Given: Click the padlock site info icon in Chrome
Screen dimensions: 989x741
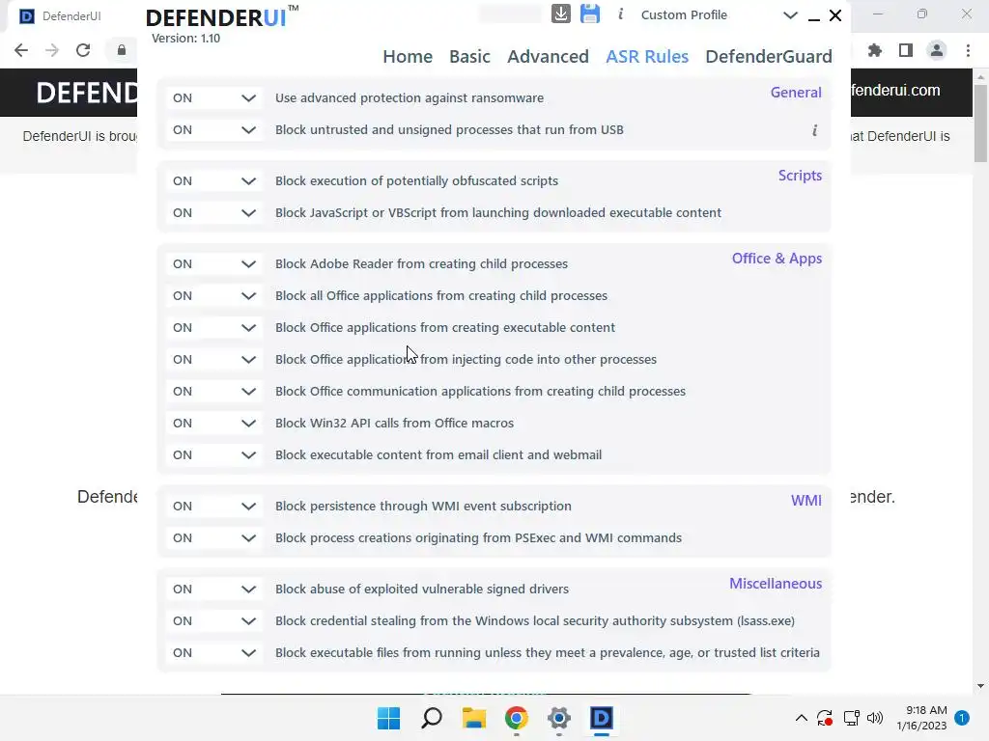Looking at the screenshot, I should click(122, 50).
